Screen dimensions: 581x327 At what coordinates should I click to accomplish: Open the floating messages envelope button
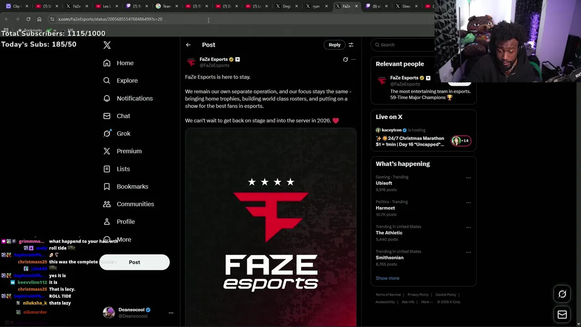pyautogui.click(x=562, y=314)
